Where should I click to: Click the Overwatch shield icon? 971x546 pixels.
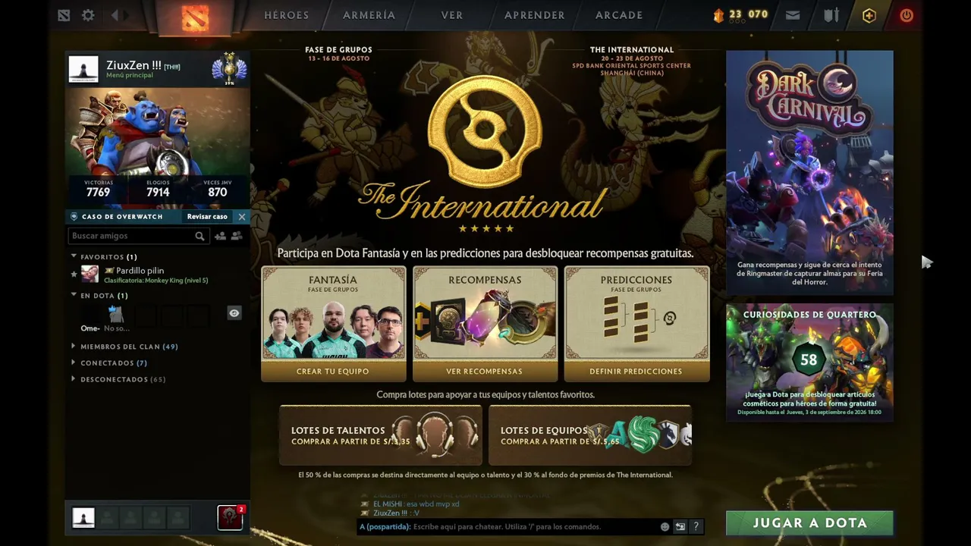tap(74, 216)
